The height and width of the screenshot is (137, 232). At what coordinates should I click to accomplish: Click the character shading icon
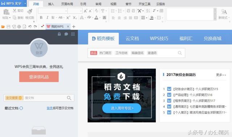[104, 18]
